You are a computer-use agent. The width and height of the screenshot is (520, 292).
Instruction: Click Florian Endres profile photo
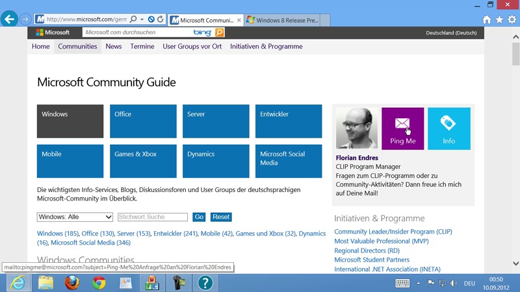tap(357, 128)
